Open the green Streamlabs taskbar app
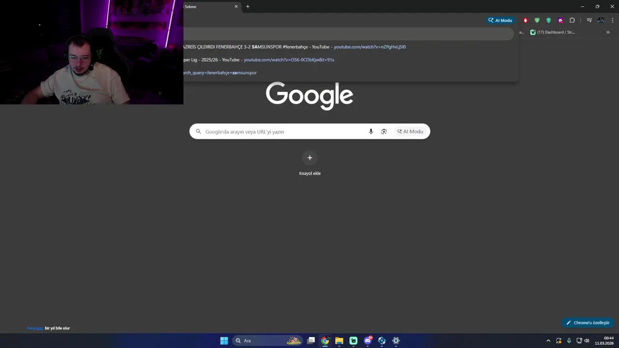 (354, 341)
